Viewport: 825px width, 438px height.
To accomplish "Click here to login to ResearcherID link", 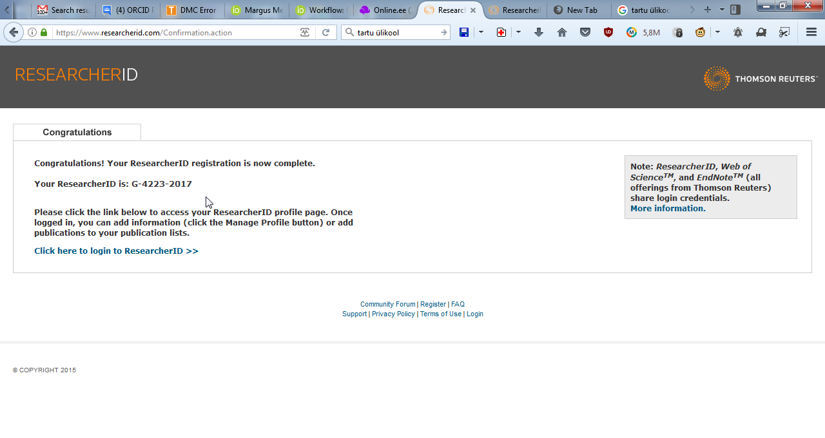I will [116, 251].
